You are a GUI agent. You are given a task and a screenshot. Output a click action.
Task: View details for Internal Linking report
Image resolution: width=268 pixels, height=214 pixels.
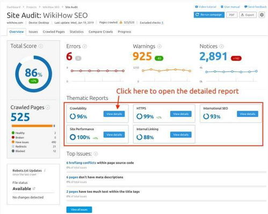click(181, 134)
